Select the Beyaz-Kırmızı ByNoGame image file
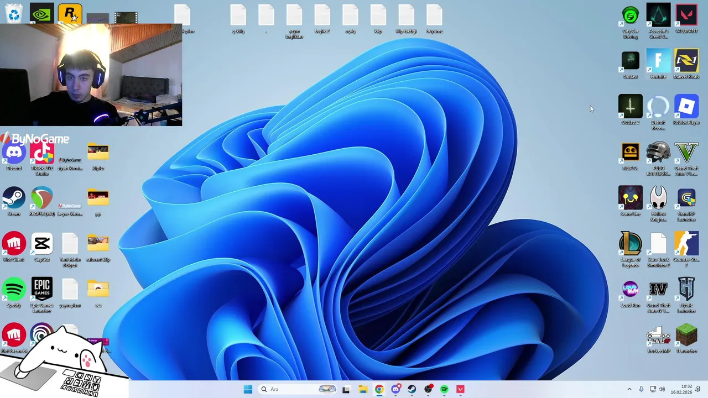The image size is (708, 398). point(70,207)
